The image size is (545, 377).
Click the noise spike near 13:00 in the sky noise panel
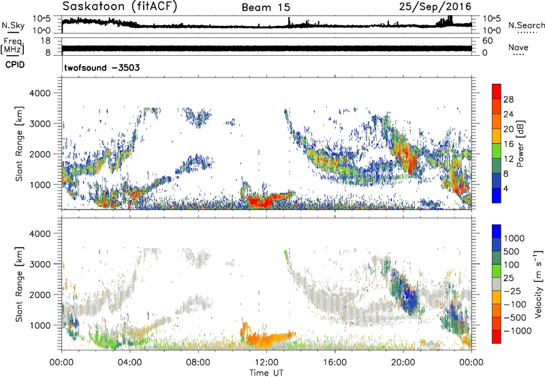(289, 22)
